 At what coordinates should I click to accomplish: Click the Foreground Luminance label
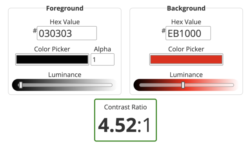point(65,75)
